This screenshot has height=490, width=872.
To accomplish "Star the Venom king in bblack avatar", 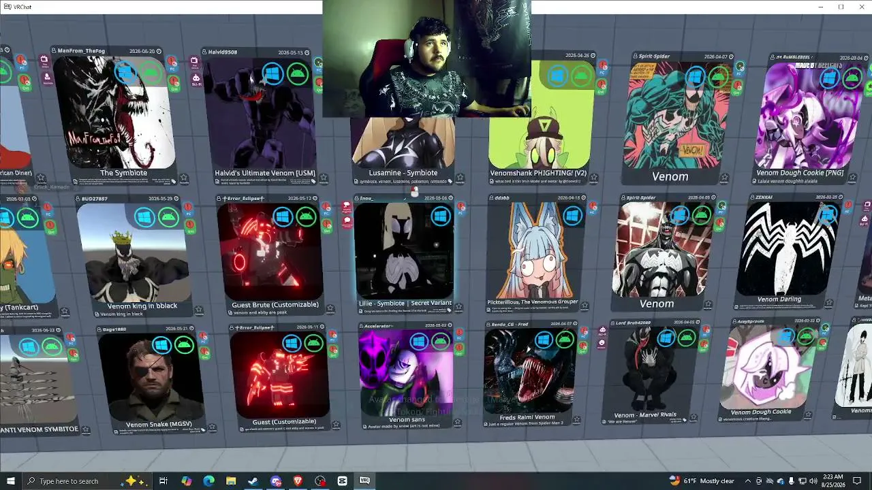I will click(x=198, y=310).
